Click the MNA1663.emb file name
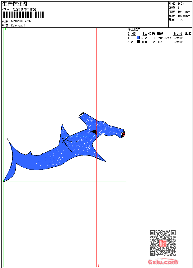This screenshot has height=268, width=193. (x=21, y=21)
